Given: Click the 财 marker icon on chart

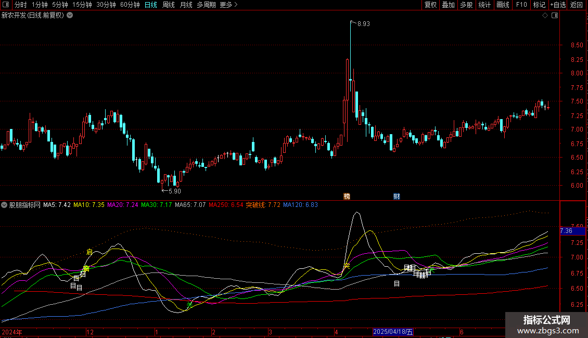Looking at the screenshot, I should (397, 197).
